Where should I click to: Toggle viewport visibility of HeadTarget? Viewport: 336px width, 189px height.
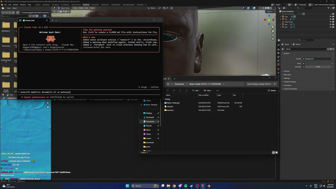(x=330, y=22)
